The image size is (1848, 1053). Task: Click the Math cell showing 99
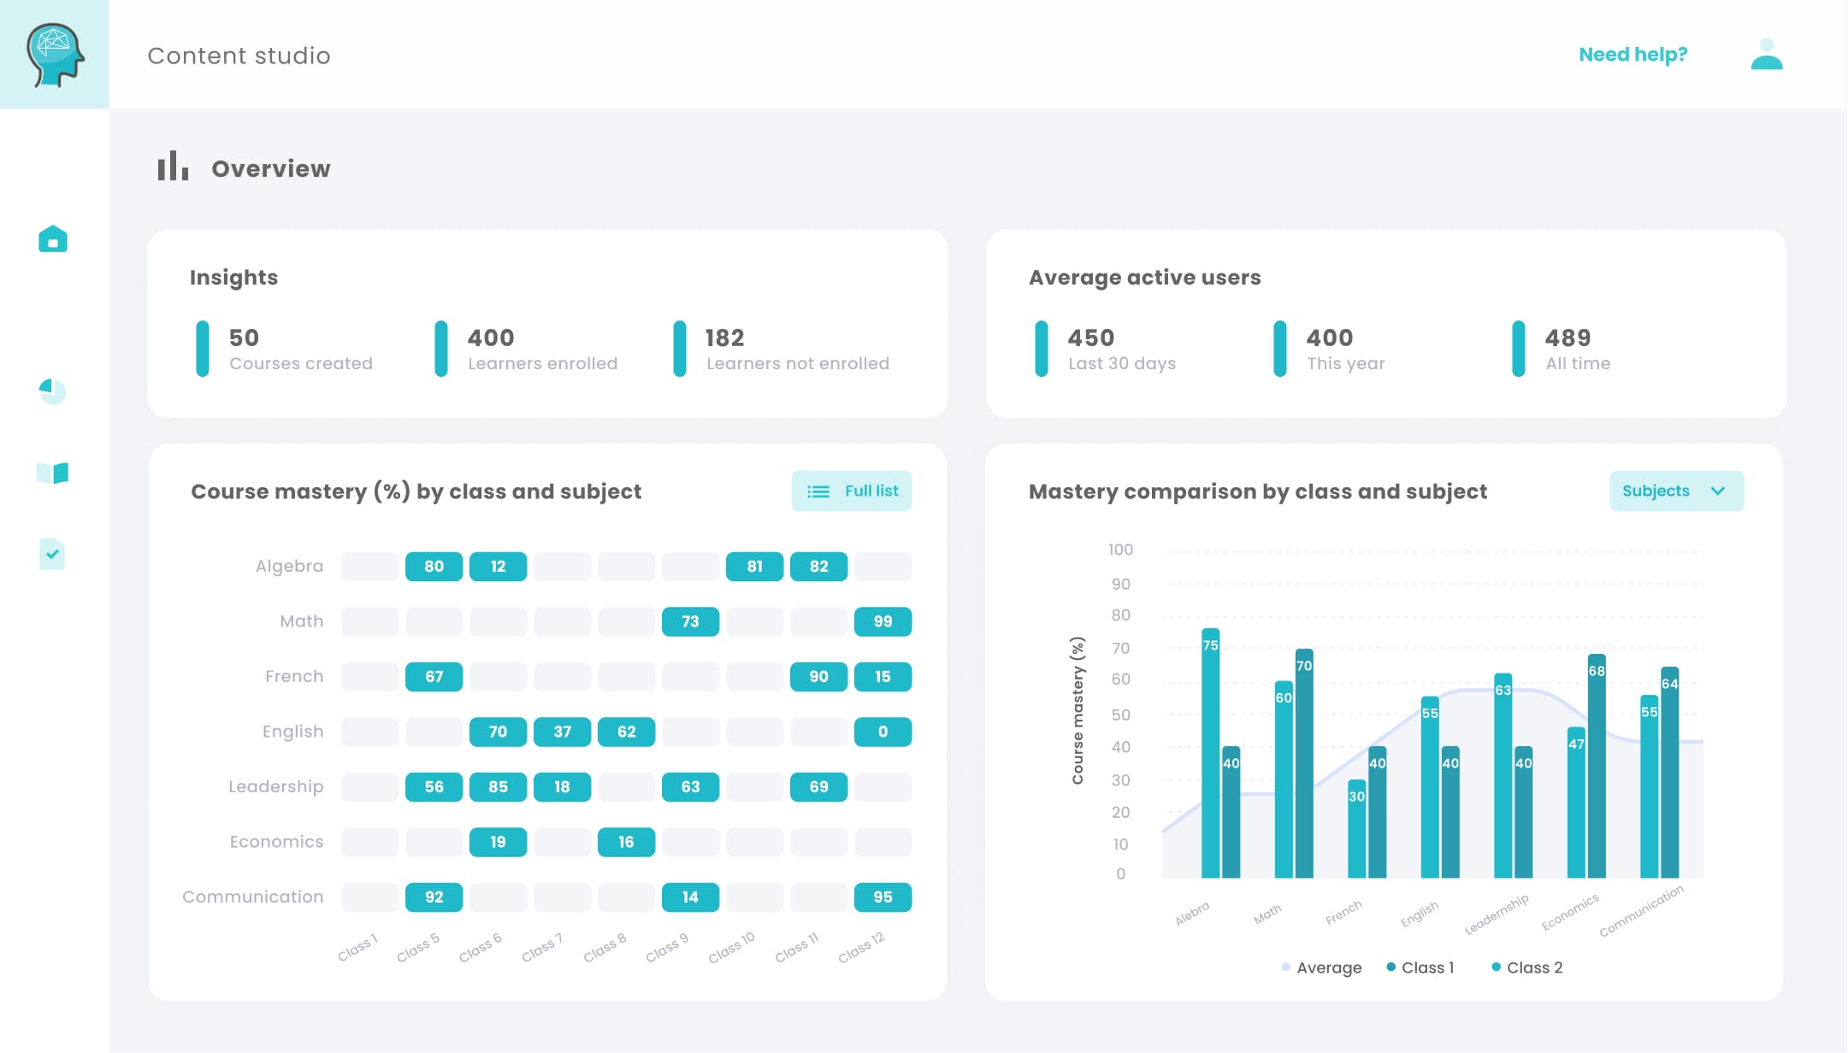click(883, 621)
